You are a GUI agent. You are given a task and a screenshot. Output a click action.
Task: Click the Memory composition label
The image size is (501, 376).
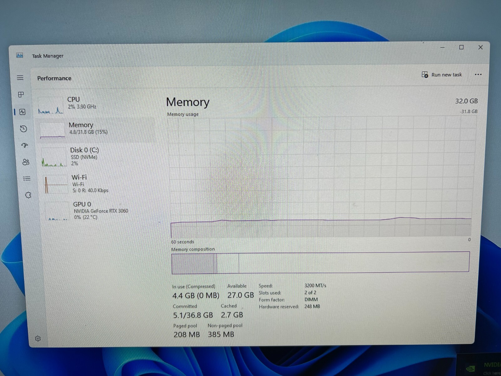tap(193, 249)
